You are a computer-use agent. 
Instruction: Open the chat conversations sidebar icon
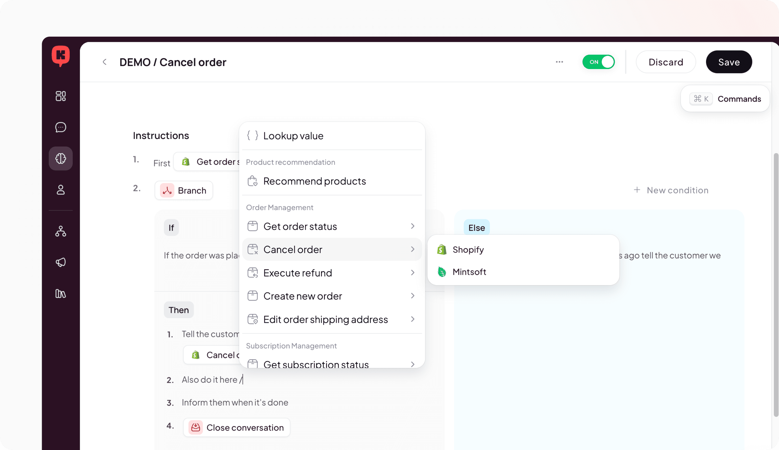click(x=61, y=127)
